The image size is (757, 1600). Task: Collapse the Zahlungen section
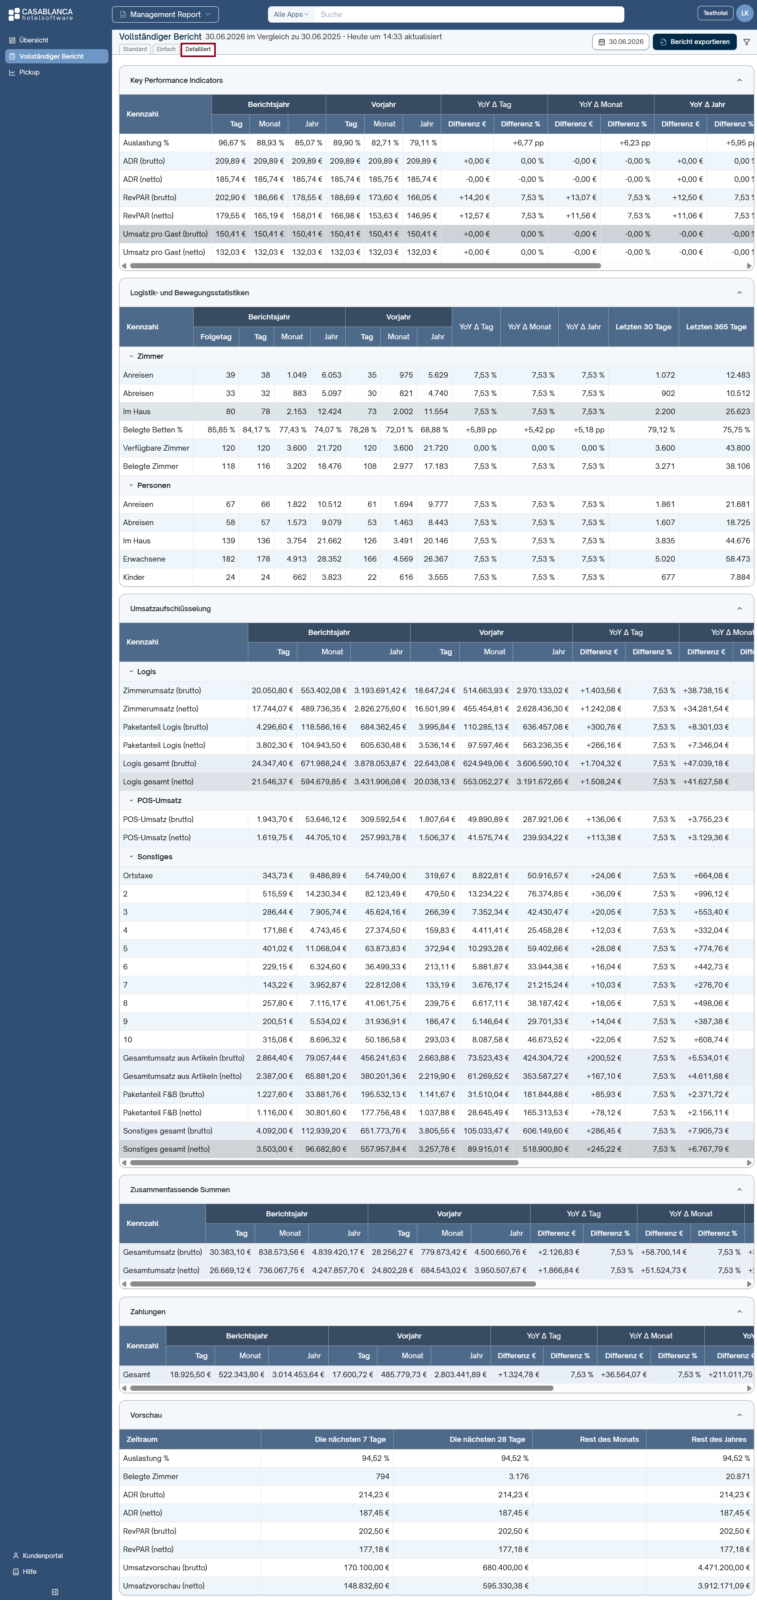point(739,1312)
